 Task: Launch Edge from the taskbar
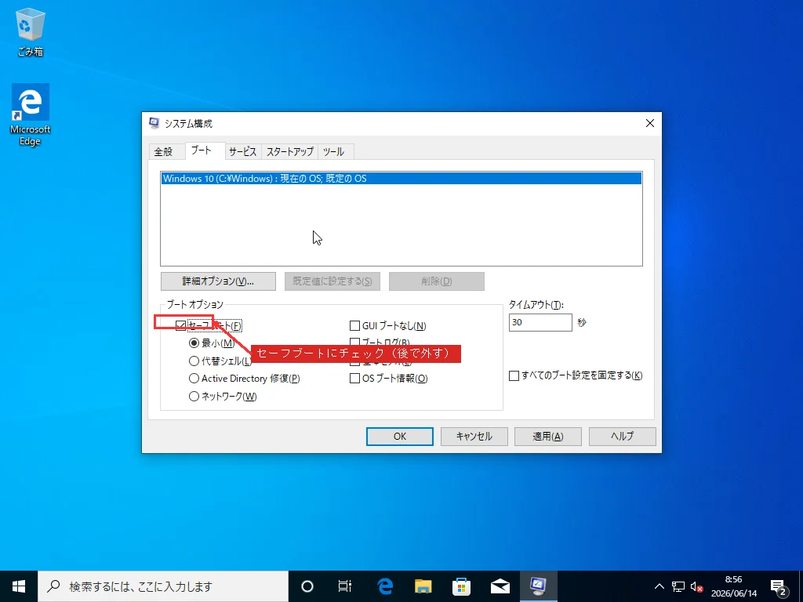[x=384, y=586]
